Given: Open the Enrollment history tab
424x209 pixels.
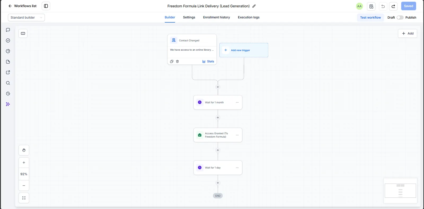Looking at the screenshot, I should click(217, 17).
